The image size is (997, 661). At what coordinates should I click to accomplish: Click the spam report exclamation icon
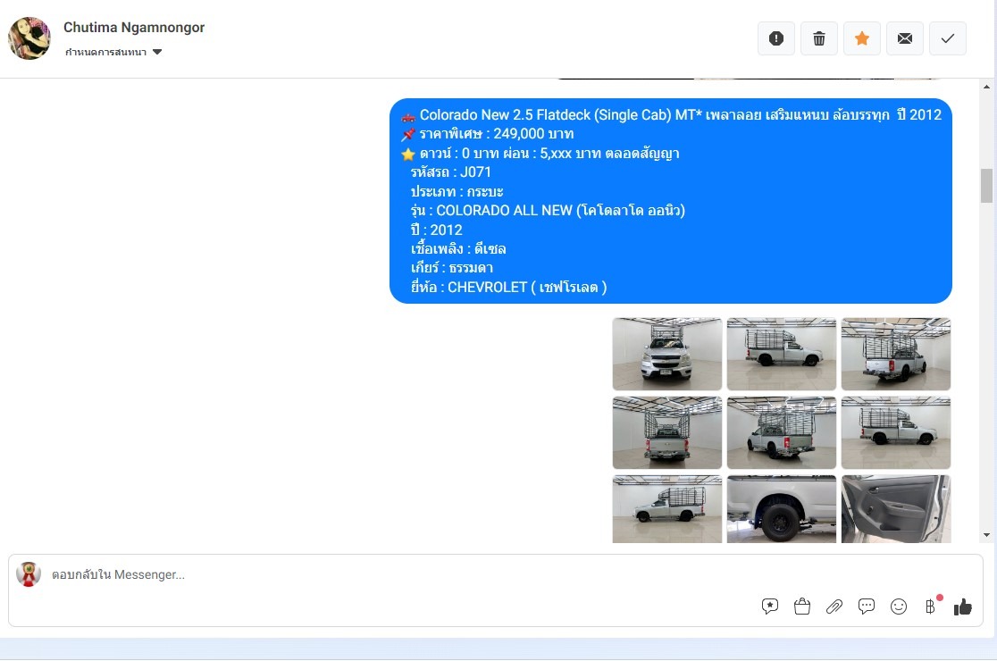click(775, 38)
